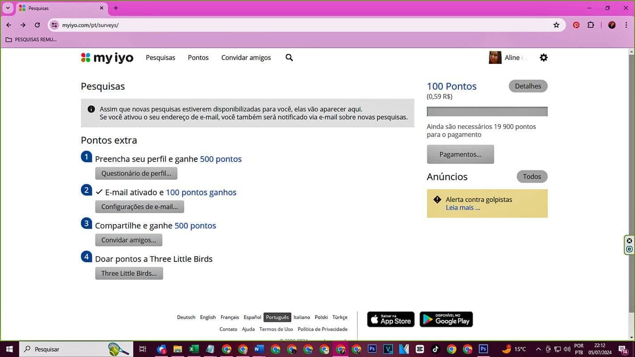635x357 pixels.
Task: Close the side widget with its X icon
Action: pos(630,241)
